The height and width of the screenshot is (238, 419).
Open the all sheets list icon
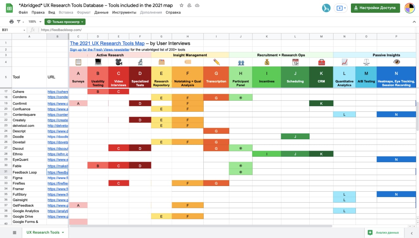tap(14, 232)
